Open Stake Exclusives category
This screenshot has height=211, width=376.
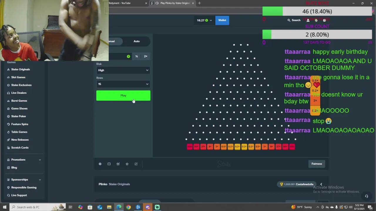pos(21,85)
